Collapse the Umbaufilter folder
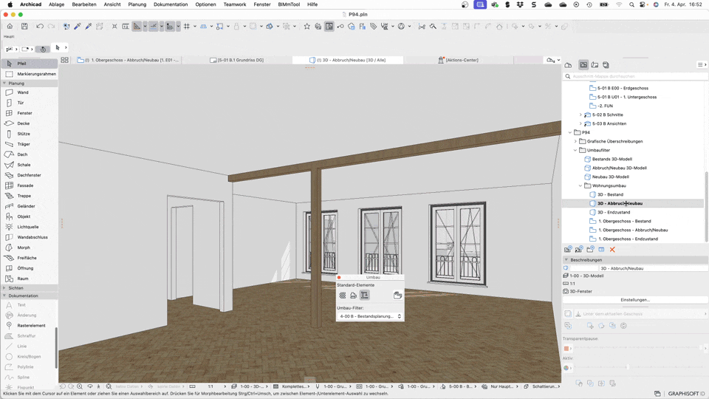The height and width of the screenshot is (399, 709). coord(575,150)
